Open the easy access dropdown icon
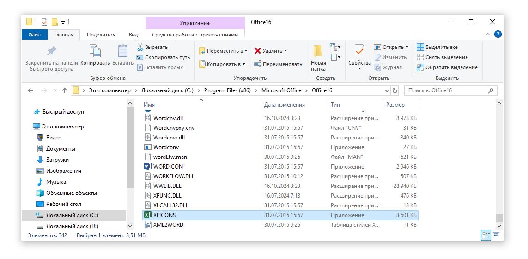 [335, 57]
